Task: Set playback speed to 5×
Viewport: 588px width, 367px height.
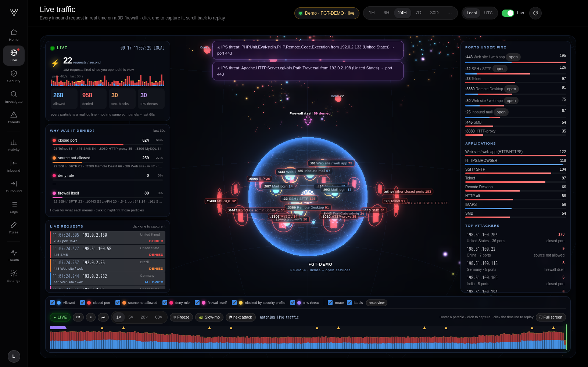Action: pos(131,317)
